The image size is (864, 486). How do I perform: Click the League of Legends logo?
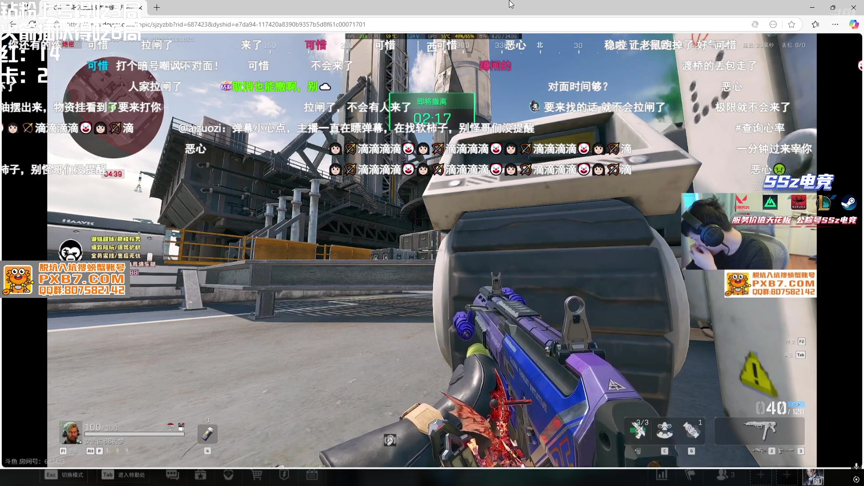click(824, 202)
